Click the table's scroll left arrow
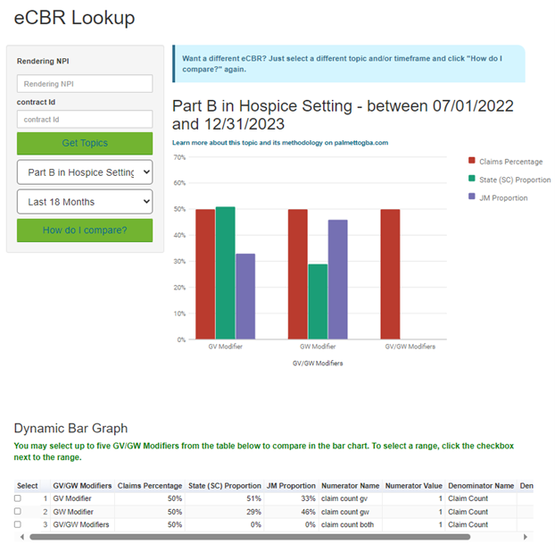 point(22,537)
